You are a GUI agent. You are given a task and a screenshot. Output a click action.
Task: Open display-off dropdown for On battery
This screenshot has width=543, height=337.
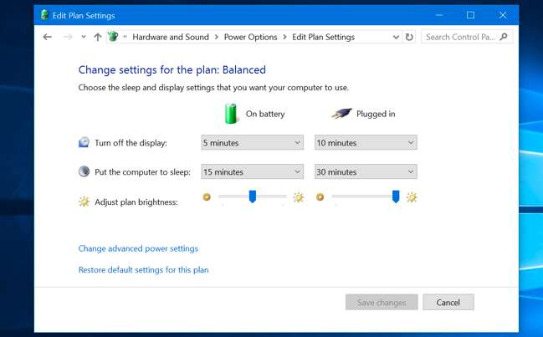click(x=253, y=143)
